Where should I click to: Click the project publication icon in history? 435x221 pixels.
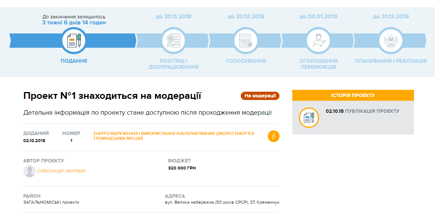309,118
